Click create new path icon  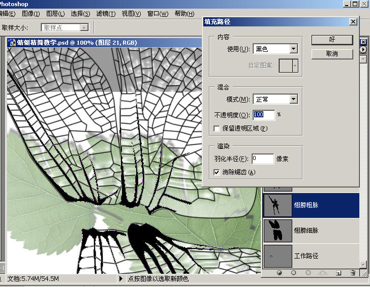(x=338, y=273)
